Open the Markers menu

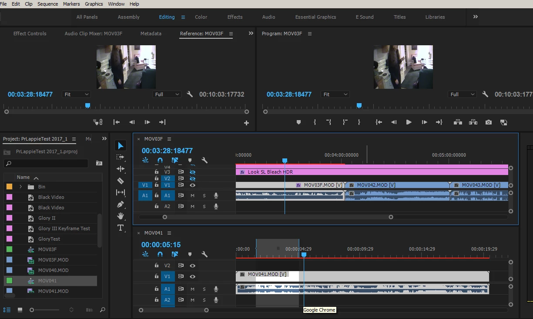[71, 4]
